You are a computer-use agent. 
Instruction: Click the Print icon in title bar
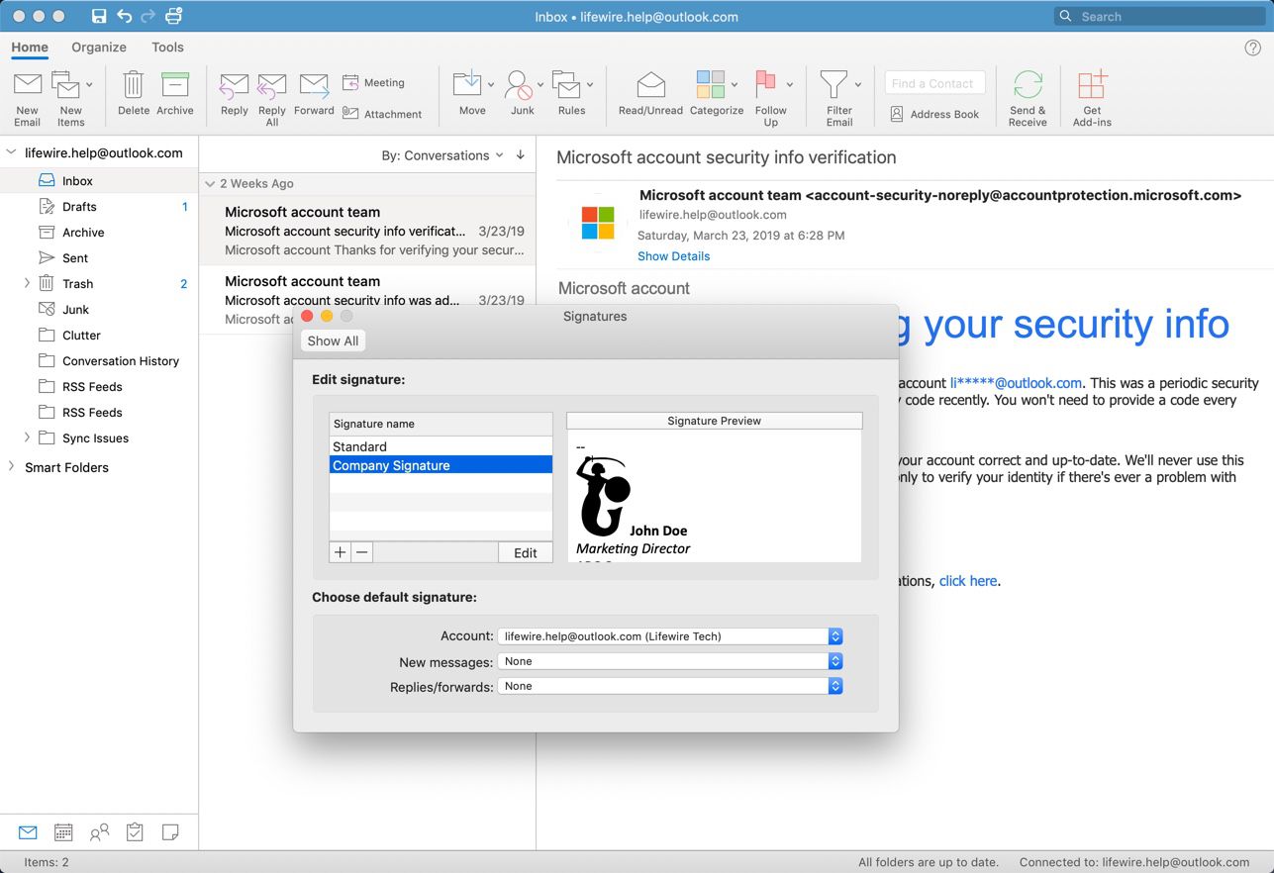click(x=174, y=16)
